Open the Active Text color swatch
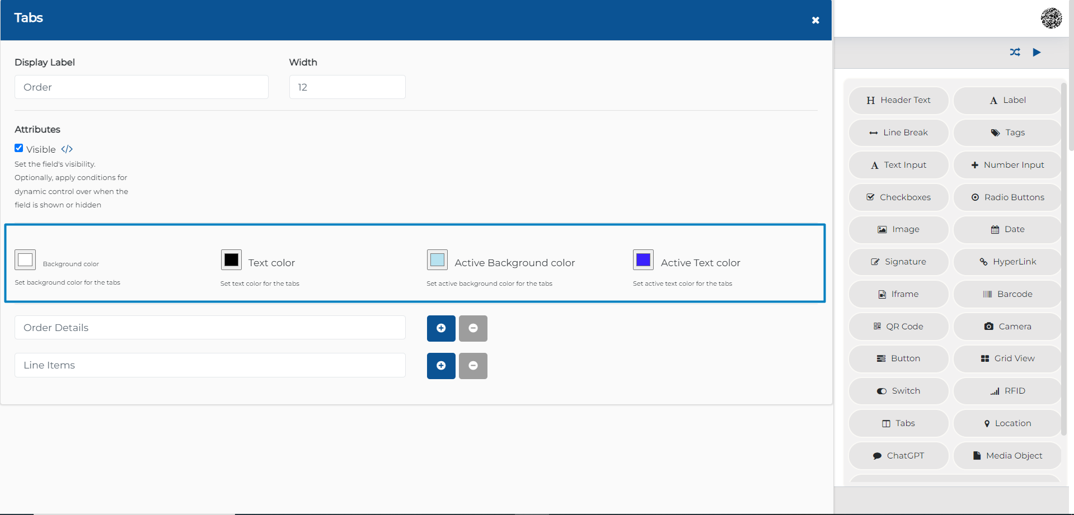This screenshot has height=515, width=1074. 643,259
